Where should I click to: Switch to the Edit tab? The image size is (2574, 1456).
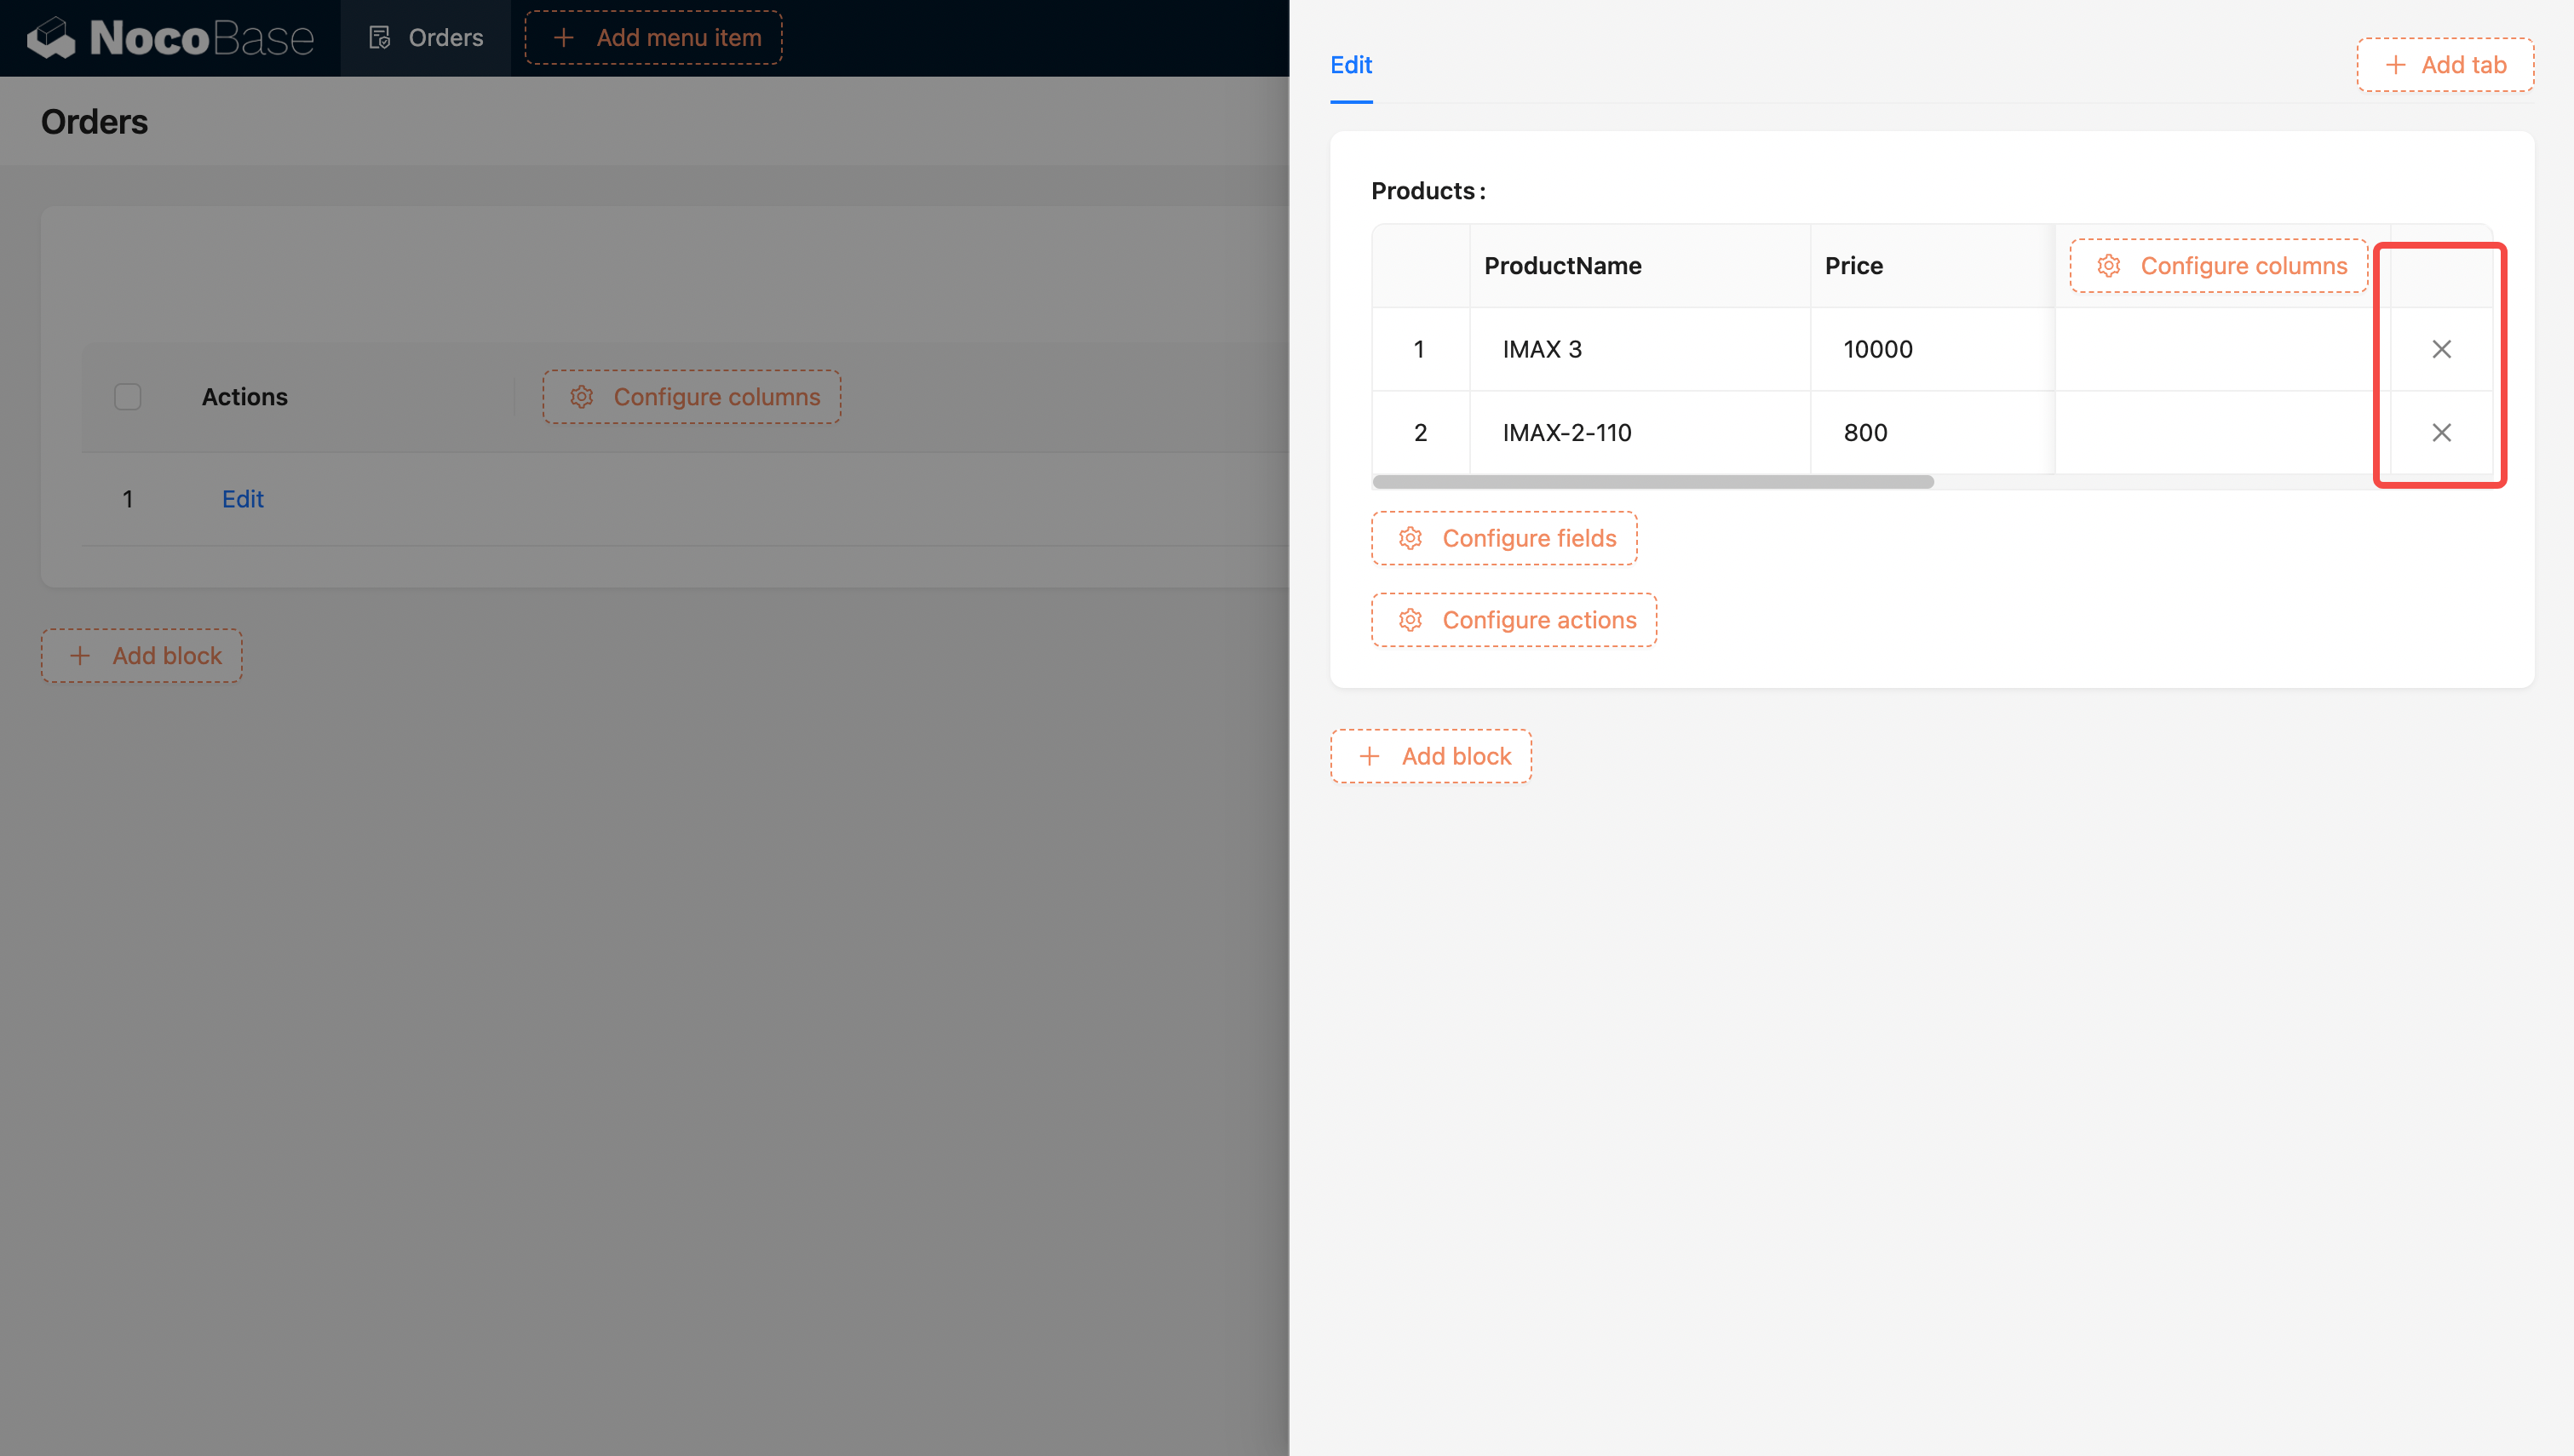(x=1350, y=65)
